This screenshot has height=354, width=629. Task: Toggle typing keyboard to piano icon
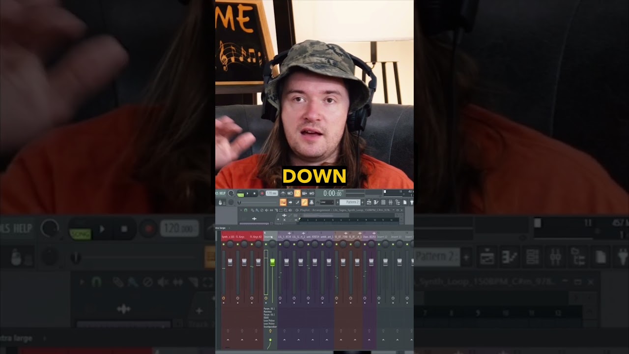[283, 203]
